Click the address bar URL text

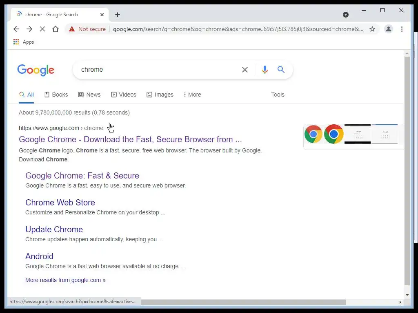coord(238,29)
